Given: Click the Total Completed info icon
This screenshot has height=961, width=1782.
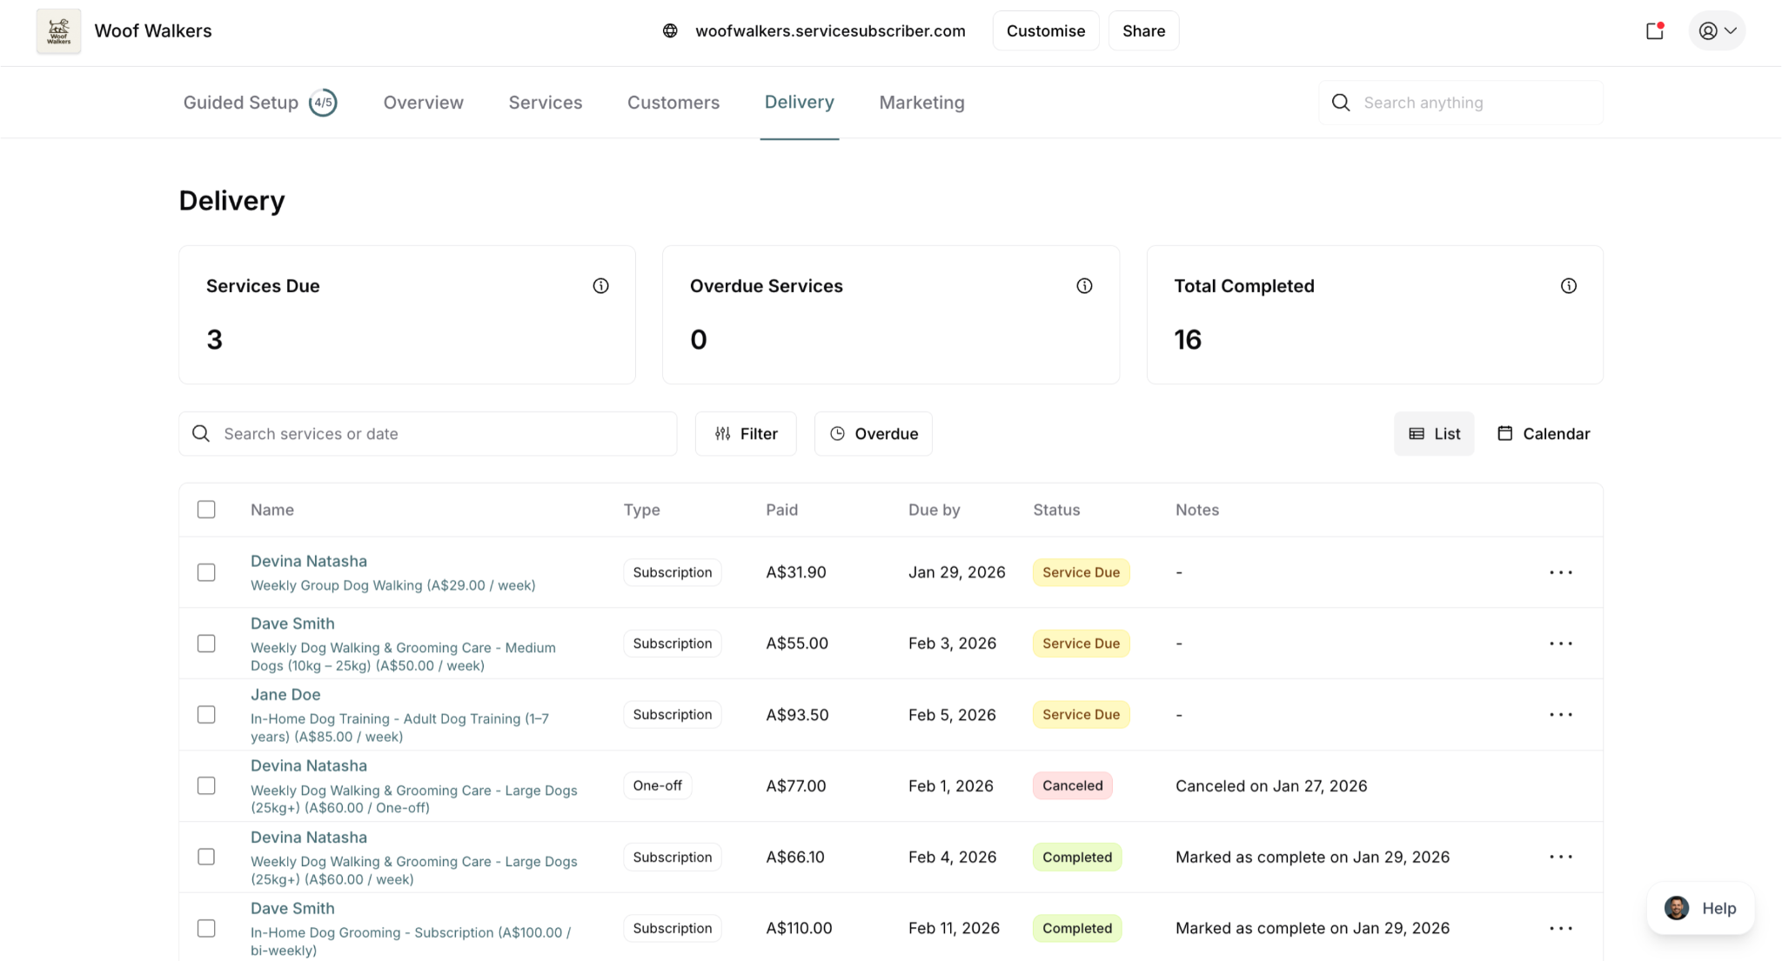Looking at the screenshot, I should coord(1568,286).
